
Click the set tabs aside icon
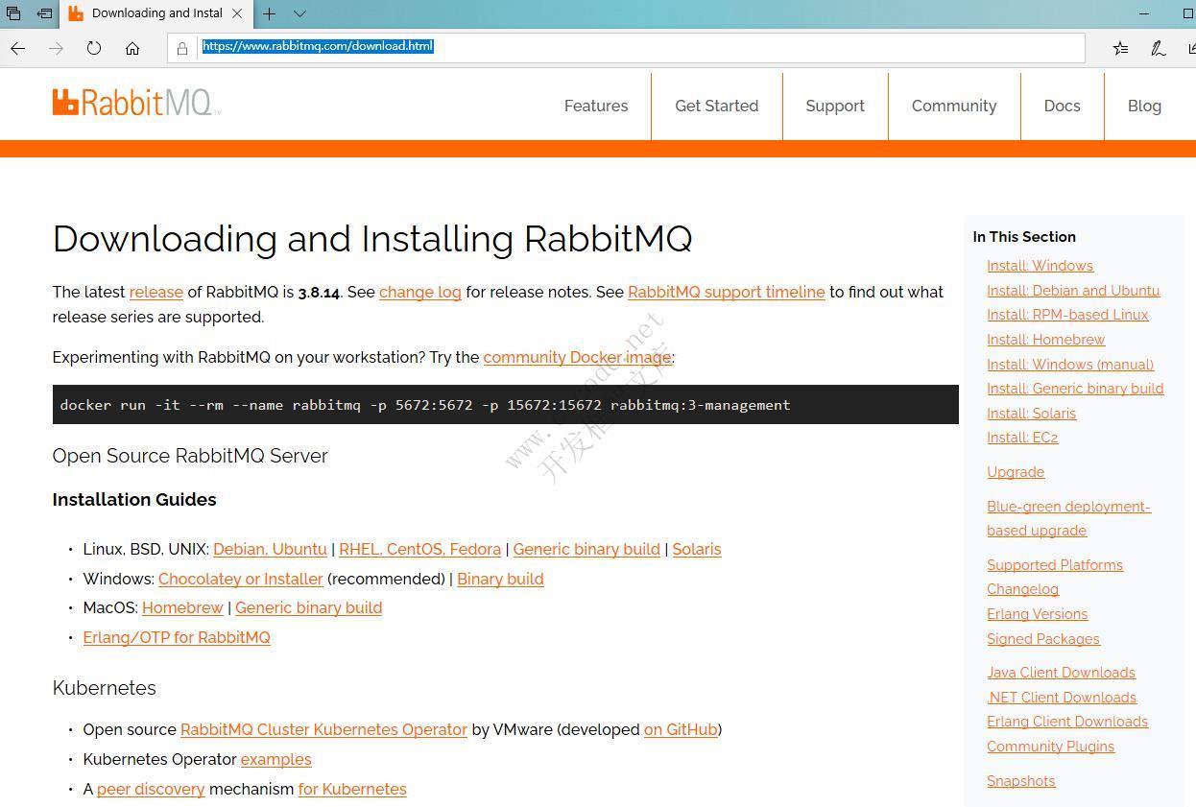pos(44,13)
